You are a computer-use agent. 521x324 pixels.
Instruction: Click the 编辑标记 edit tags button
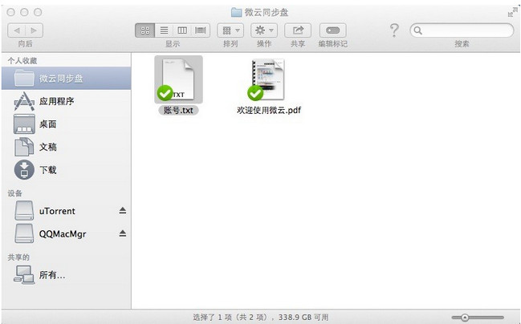click(332, 30)
